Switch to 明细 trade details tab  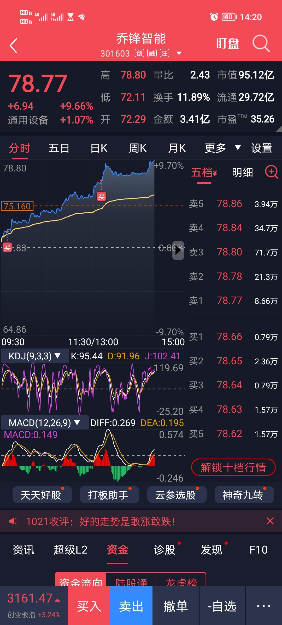243,173
